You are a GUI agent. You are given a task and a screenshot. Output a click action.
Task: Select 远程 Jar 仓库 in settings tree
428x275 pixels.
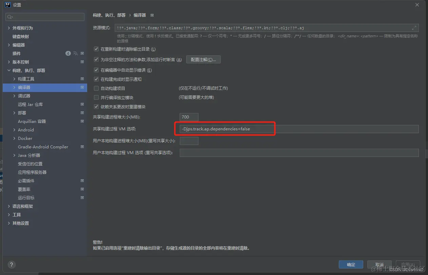31,104
